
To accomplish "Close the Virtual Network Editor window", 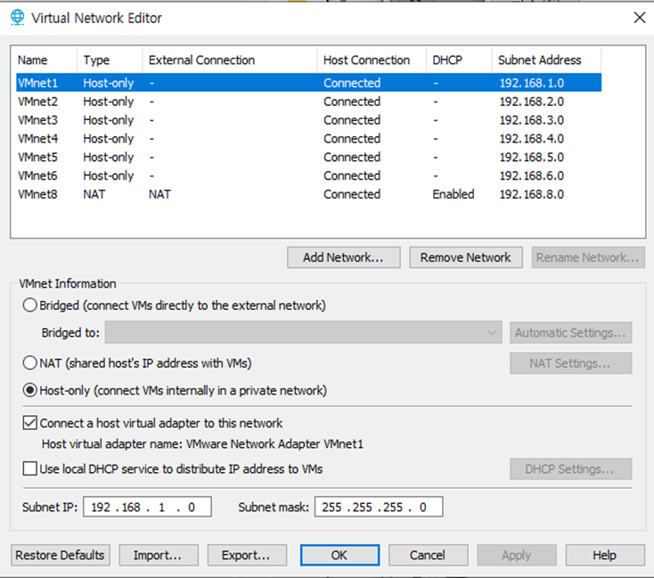I will click(x=640, y=18).
